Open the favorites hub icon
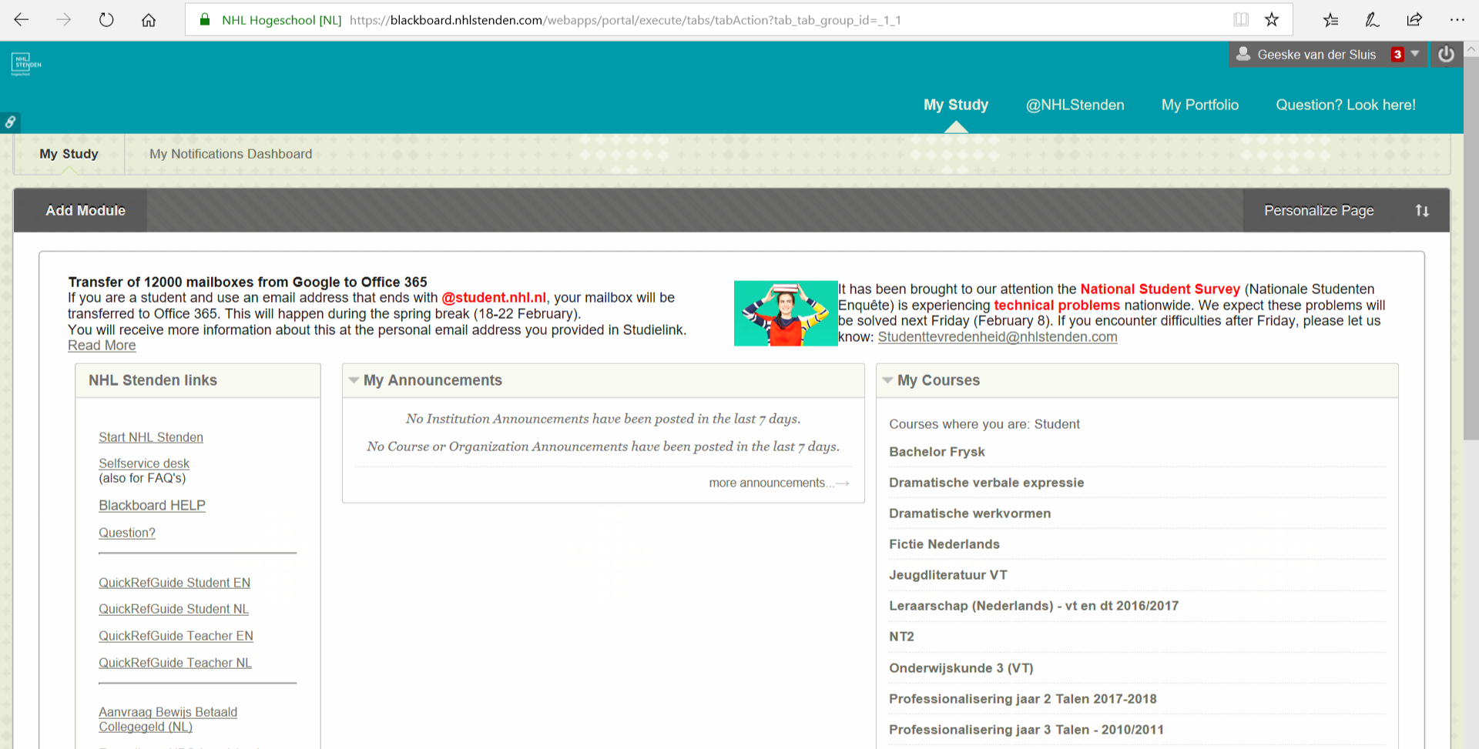 1330,20
